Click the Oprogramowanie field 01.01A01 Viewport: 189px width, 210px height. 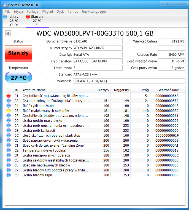(98, 41)
